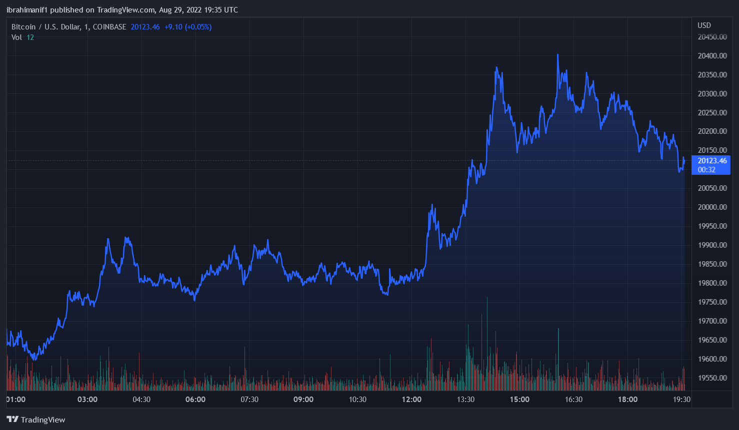The width and height of the screenshot is (739, 430).
Task: Click the Vol indicator label
Action: click(x=16, y=37)
